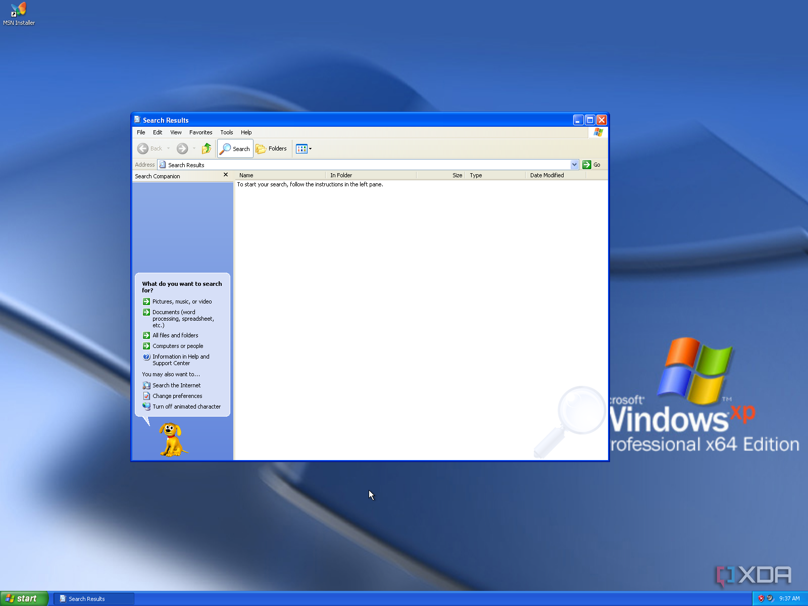Screen dimensions: 808x606
Task: Open the Back button history arrow
Action: pos(168,148)
